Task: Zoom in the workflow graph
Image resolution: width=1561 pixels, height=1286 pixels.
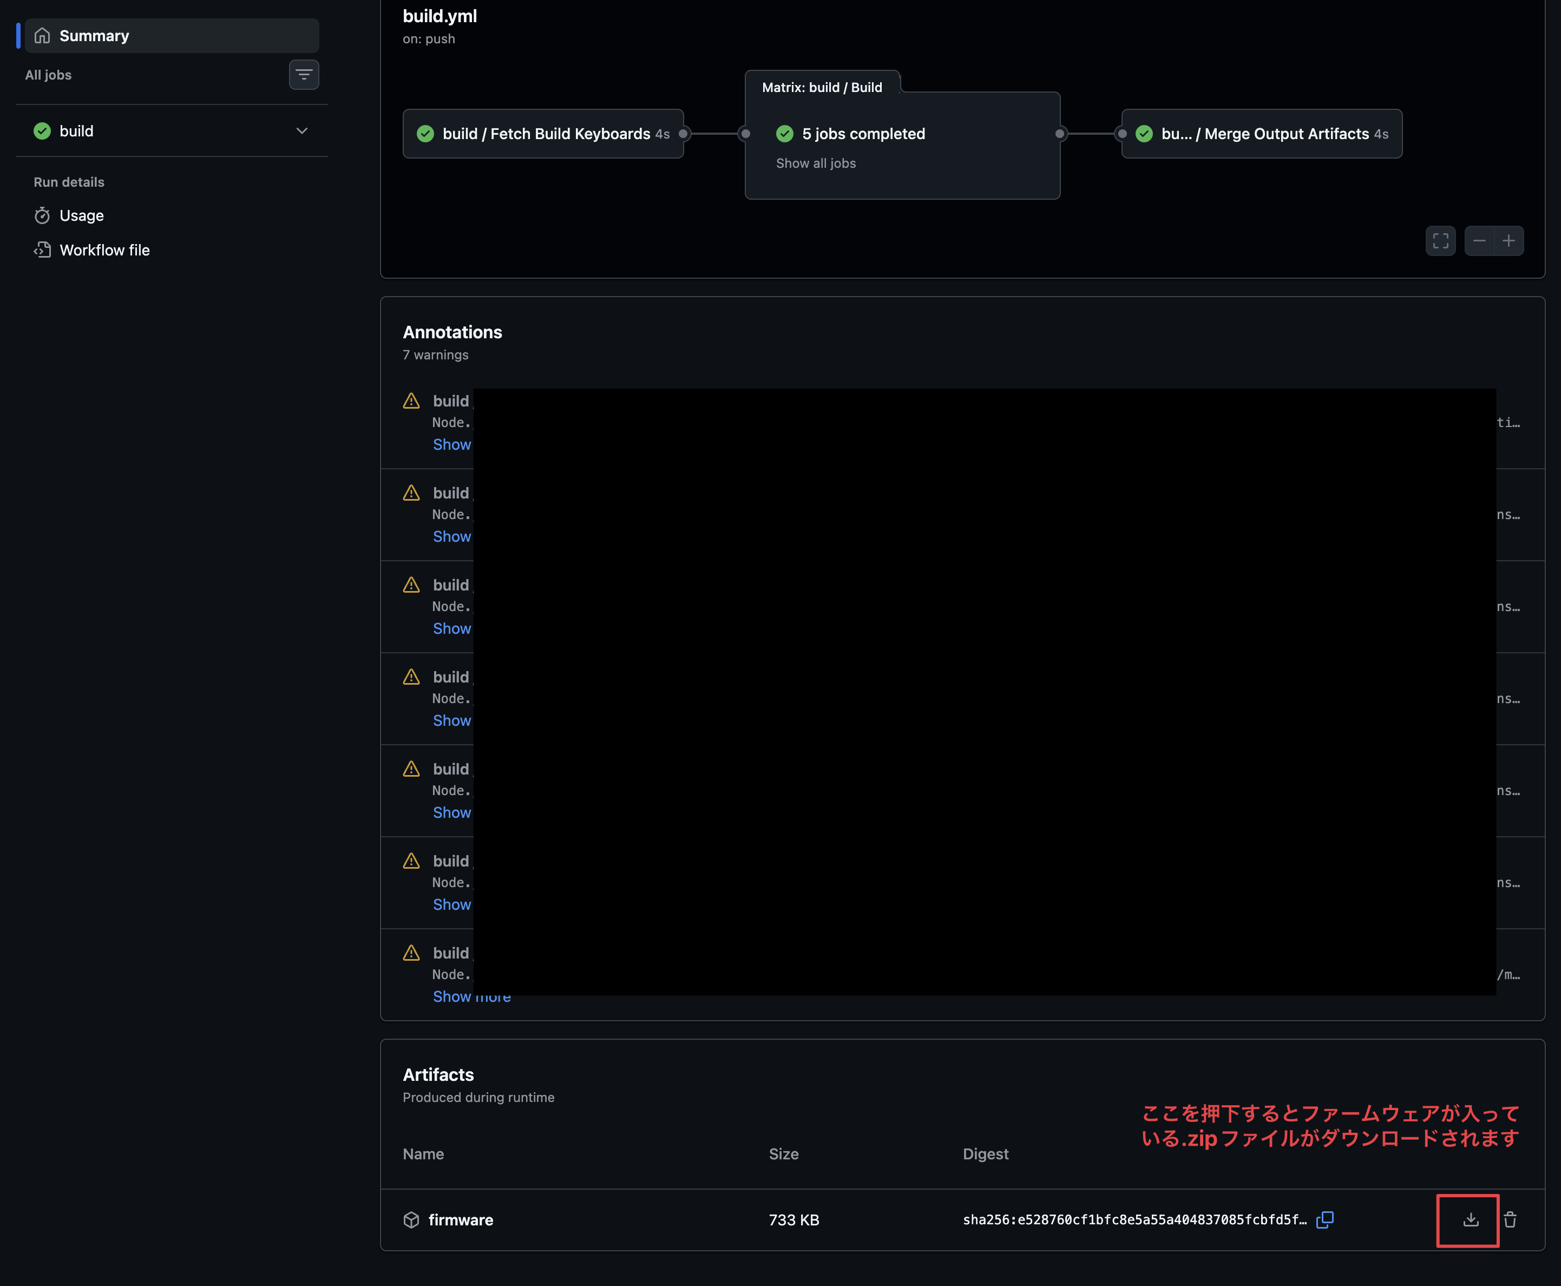Action: point(1509,241)
